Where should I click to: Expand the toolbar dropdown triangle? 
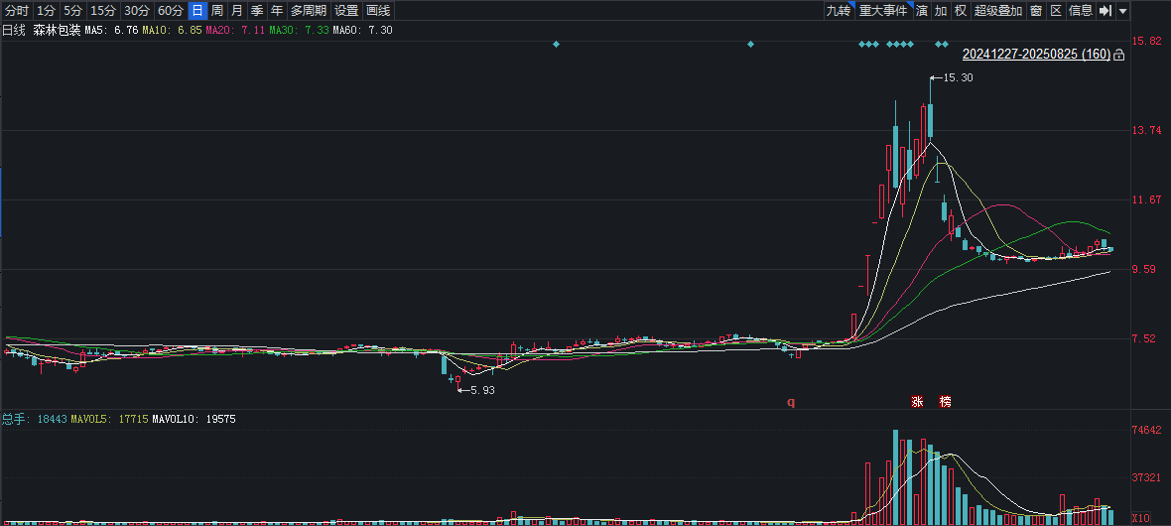[1123, 11]
